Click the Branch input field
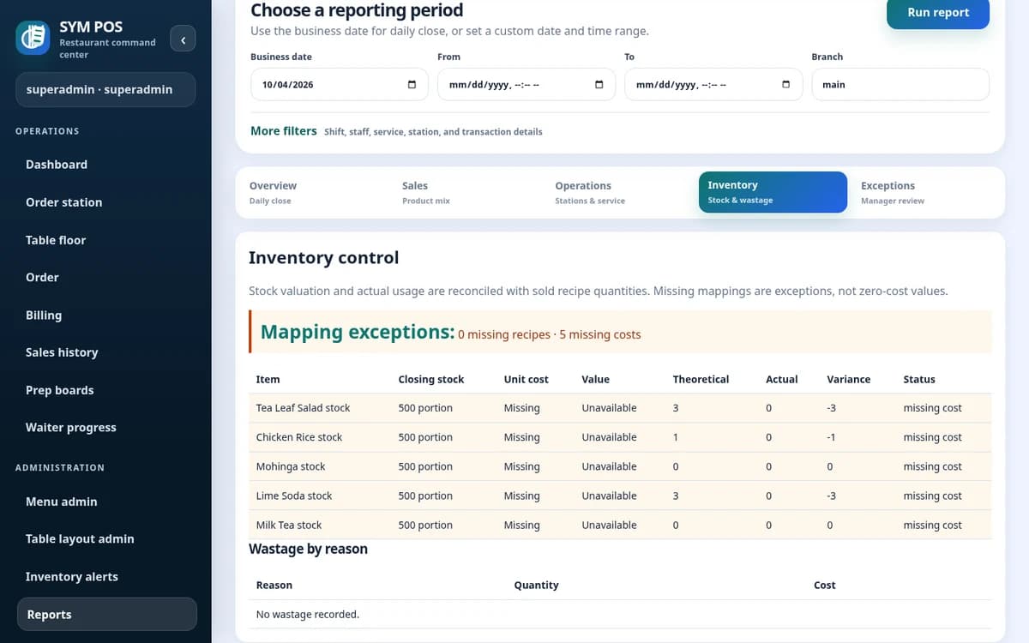The height and width of the screenshot is (643, 1029). point(900,85)
